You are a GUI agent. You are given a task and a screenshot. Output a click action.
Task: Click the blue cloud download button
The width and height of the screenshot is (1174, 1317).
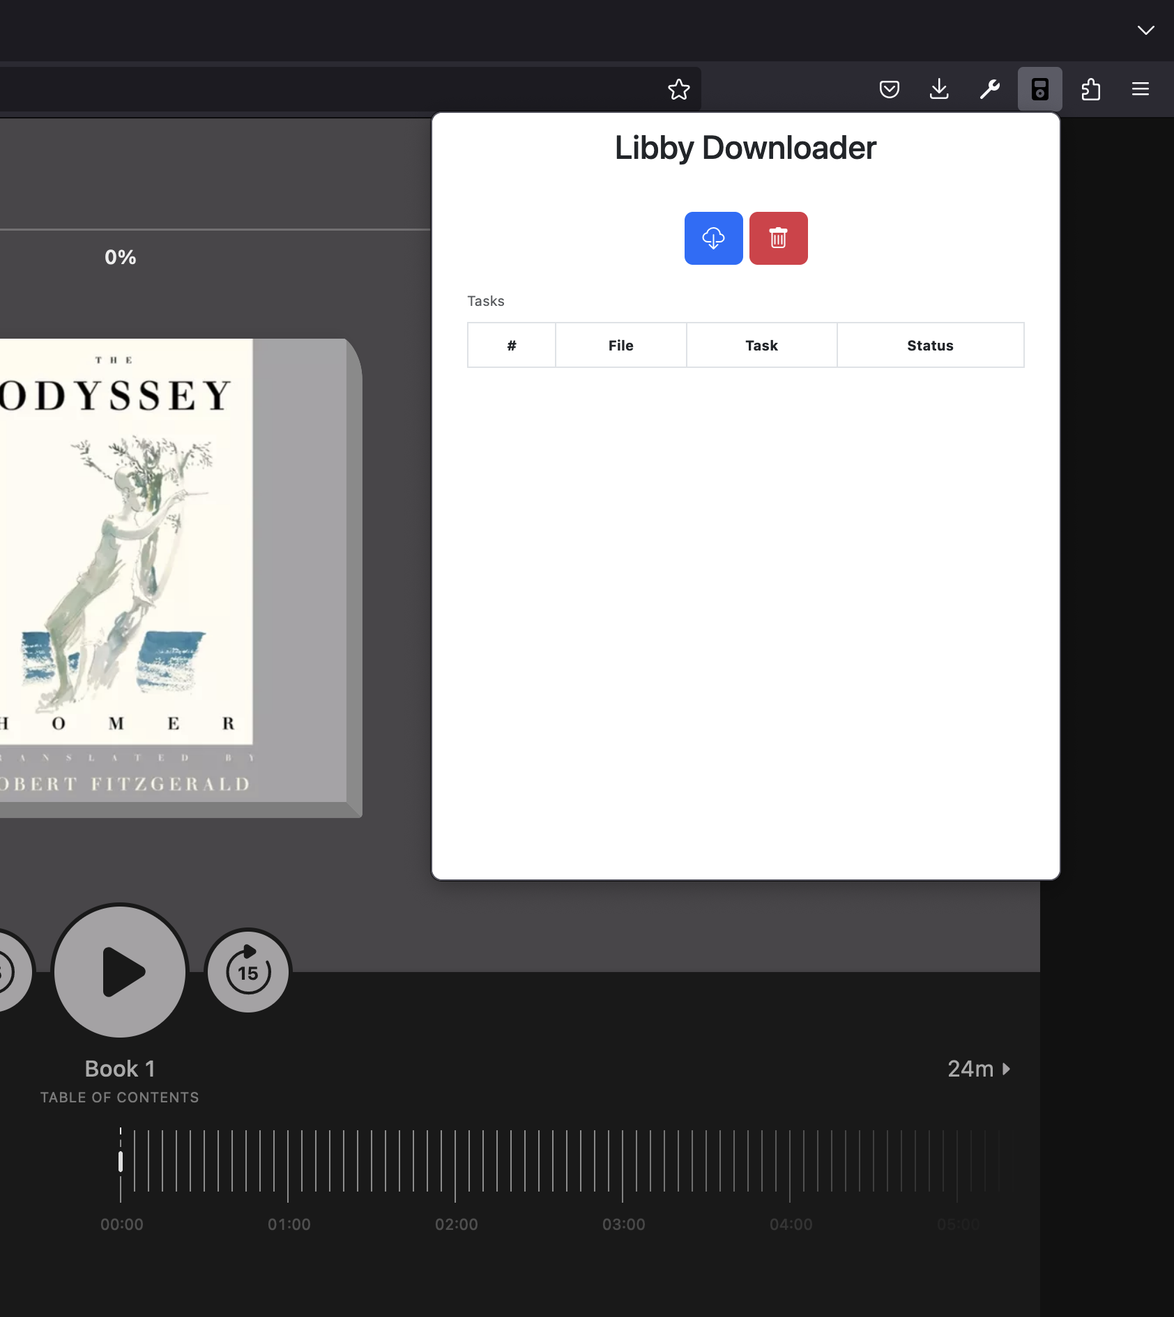pos(713,238)
